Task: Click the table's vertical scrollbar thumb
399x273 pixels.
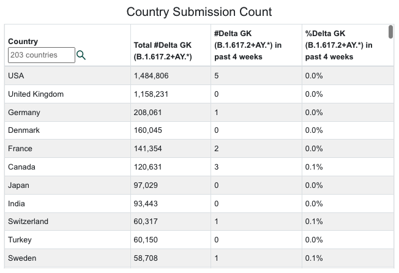Action: tap(390, 32)
